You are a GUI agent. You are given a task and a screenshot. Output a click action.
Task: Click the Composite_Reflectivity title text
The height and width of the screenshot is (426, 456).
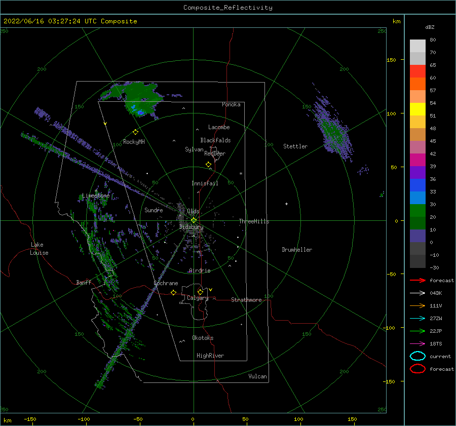pos(228,8)
